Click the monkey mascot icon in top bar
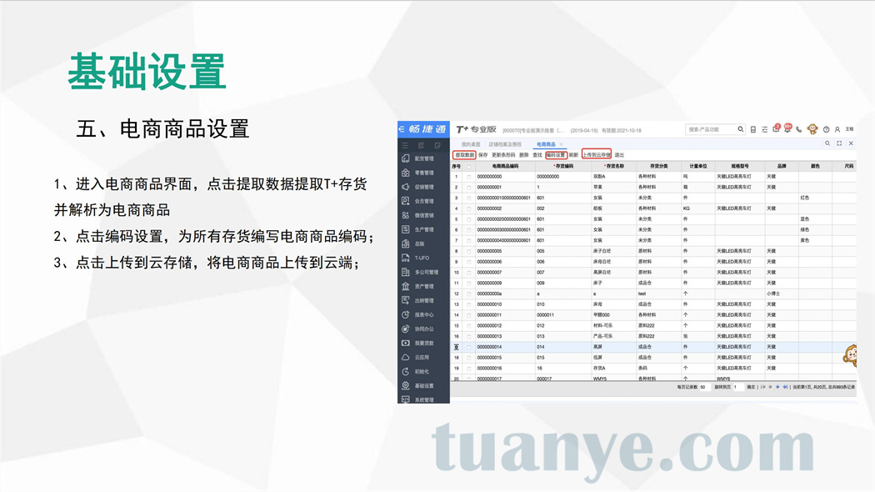This screenshot has width=875, height=492. pos(812,129)
